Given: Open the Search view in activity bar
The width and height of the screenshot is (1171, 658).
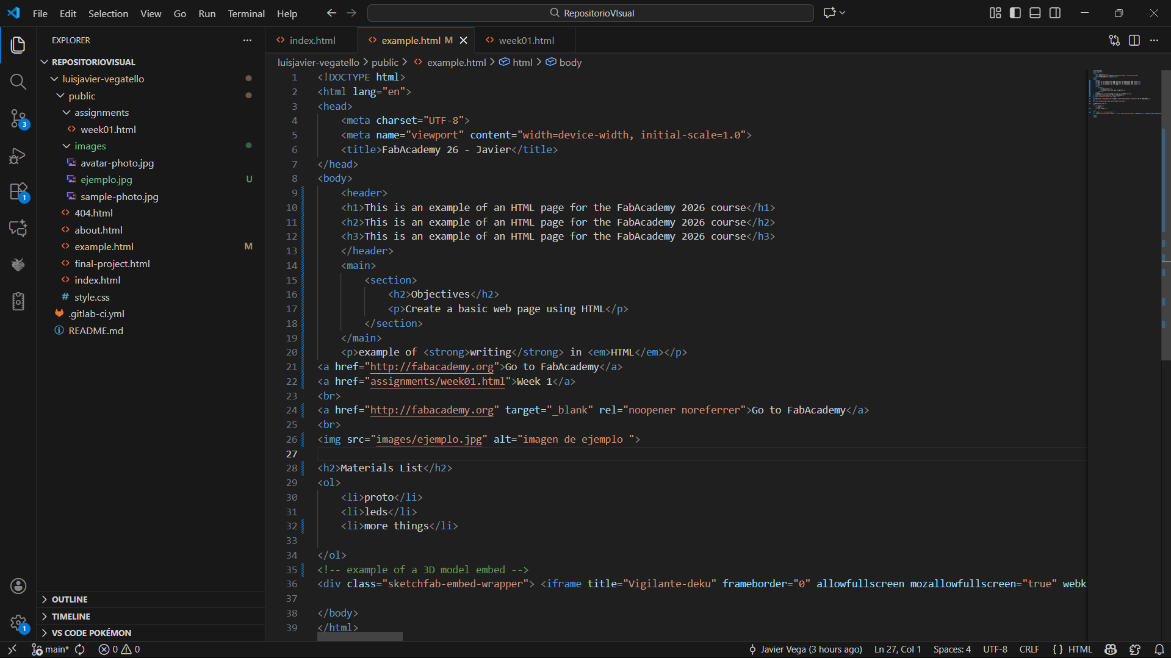Looking at the screenshot, I should 18,82.
